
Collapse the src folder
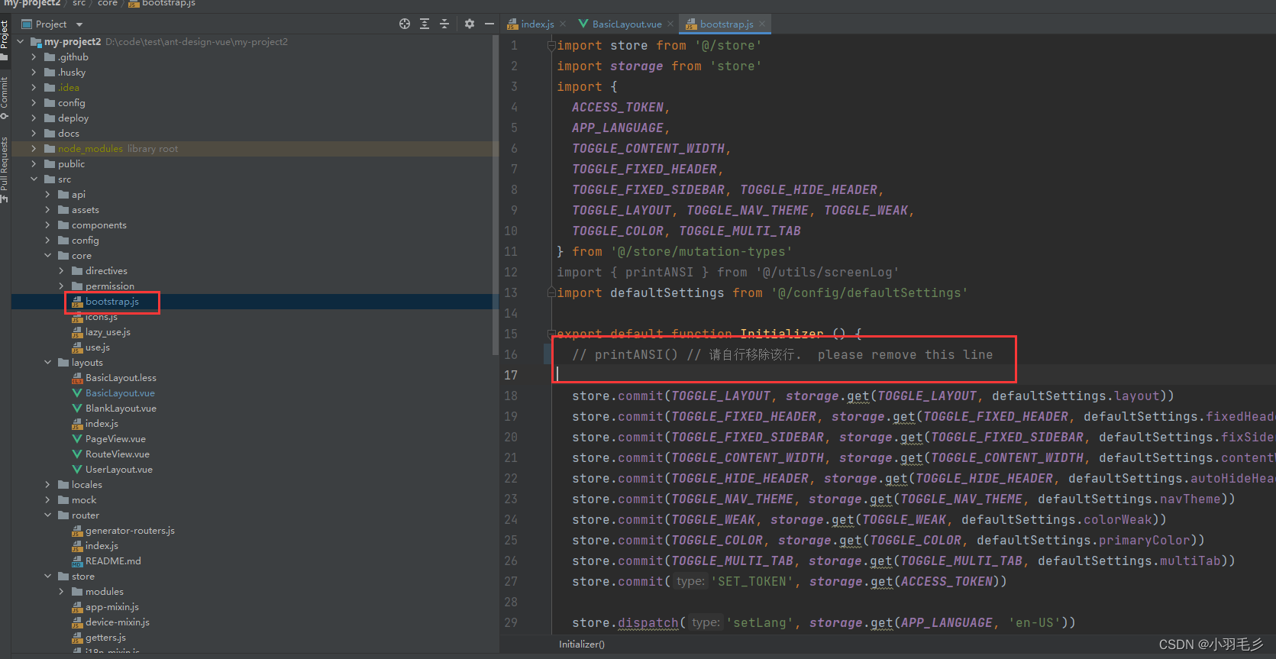click(34, 179)
